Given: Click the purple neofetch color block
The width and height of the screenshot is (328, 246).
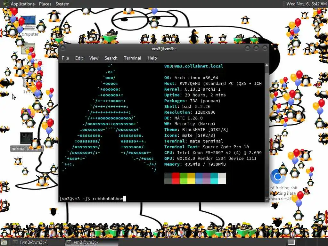Looking at the screenshot, I should pyautogui.click(x=207, y=178).
